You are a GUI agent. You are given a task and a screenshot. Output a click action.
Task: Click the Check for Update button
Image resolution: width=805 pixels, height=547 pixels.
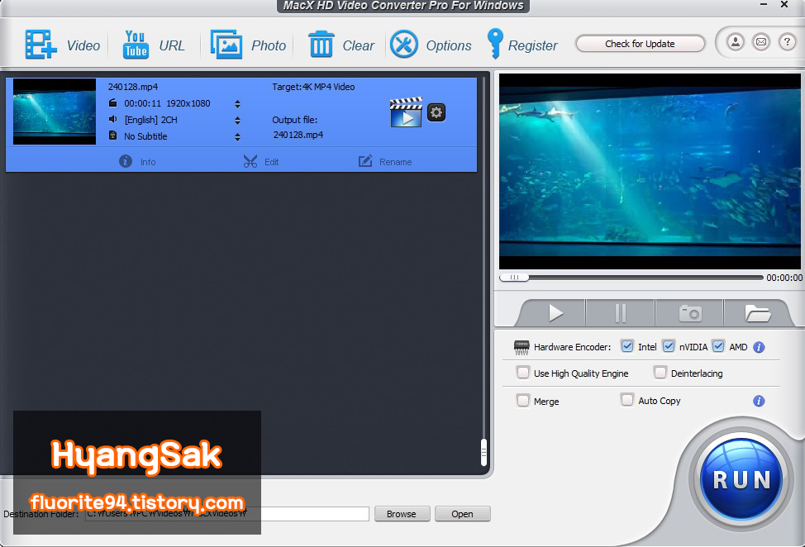pyautogui.click(x=640, y=44)
